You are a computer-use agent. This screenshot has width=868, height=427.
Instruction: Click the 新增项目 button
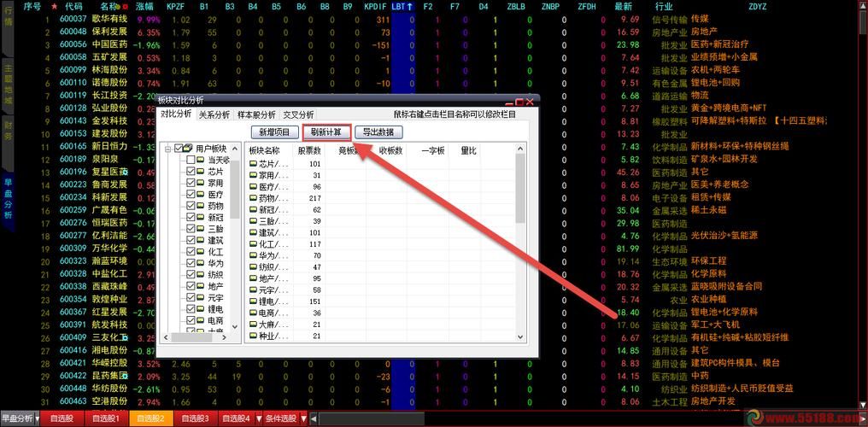coord(275,132)
